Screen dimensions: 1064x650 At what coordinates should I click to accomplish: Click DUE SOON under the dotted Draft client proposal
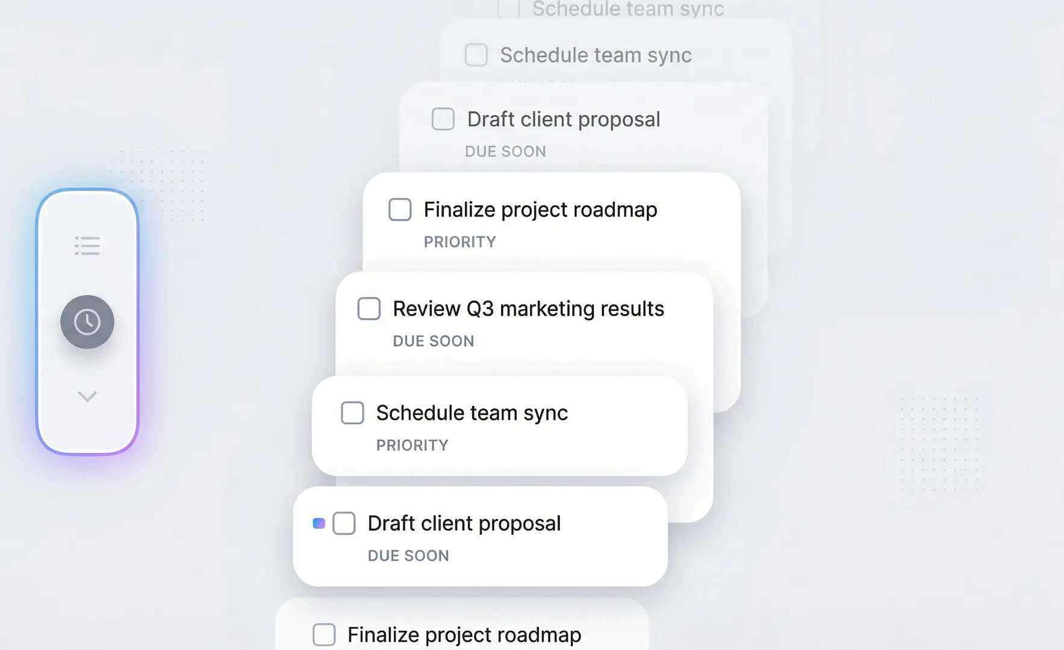click(408, 556)
